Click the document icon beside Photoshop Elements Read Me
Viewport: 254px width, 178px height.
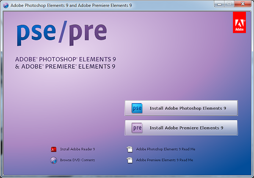(x=129, y=149)
